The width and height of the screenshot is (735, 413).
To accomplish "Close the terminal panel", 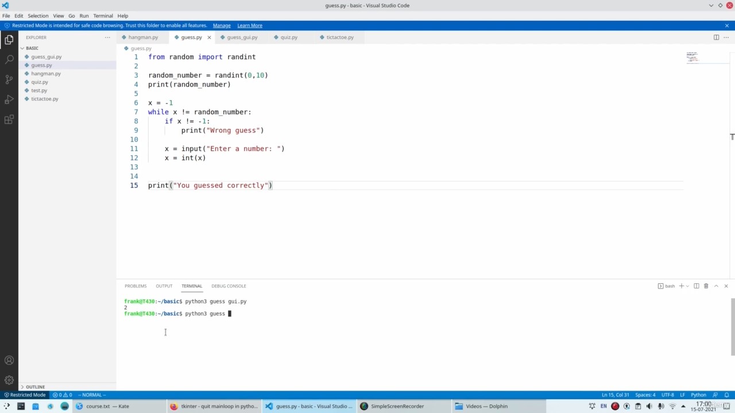I will pos(726,286).
